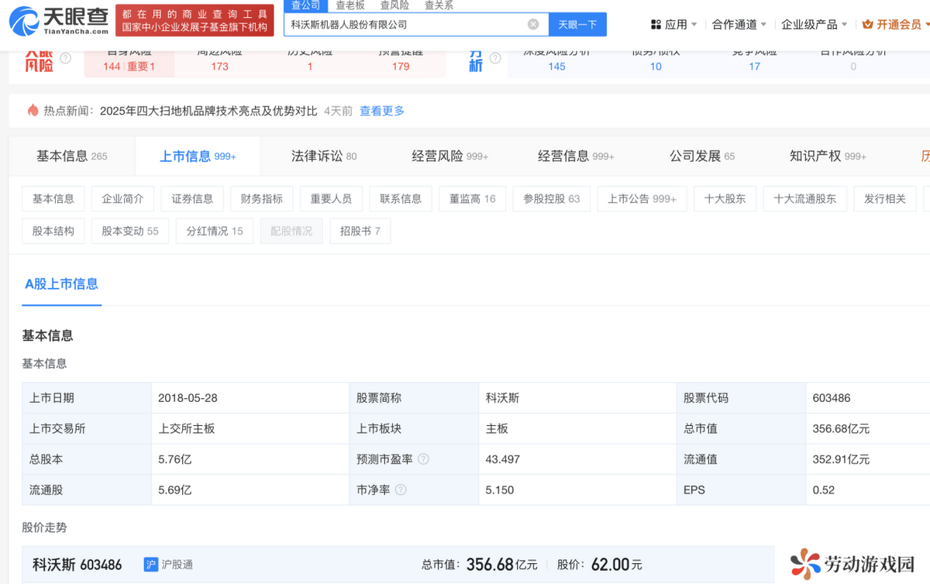This screenshot has width=930, height=584.
Task: Click the help icon beside 分析 heading
Action: point(495,58)
